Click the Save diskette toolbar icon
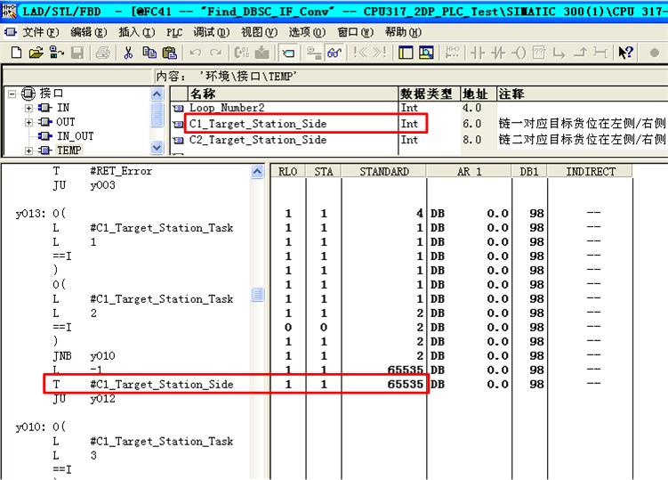 click(77, 53)
